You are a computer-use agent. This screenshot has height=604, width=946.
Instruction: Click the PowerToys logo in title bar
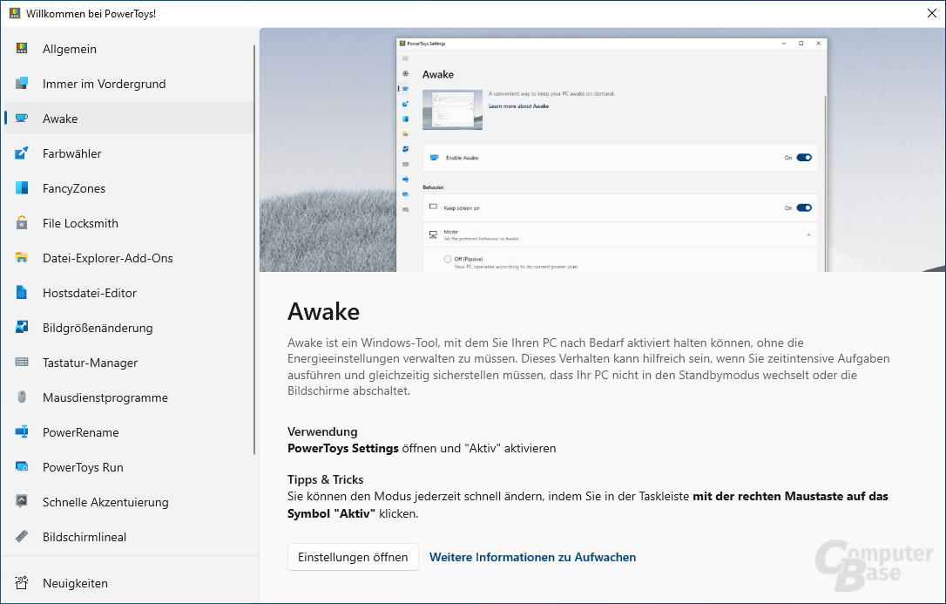15,13
